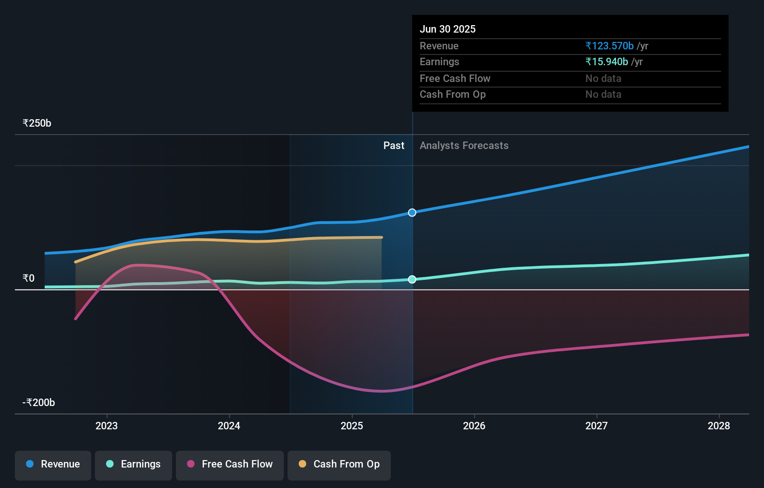Click the teal Earnings value in tooltip
The image size is (764, 488).
click(607, 61)
